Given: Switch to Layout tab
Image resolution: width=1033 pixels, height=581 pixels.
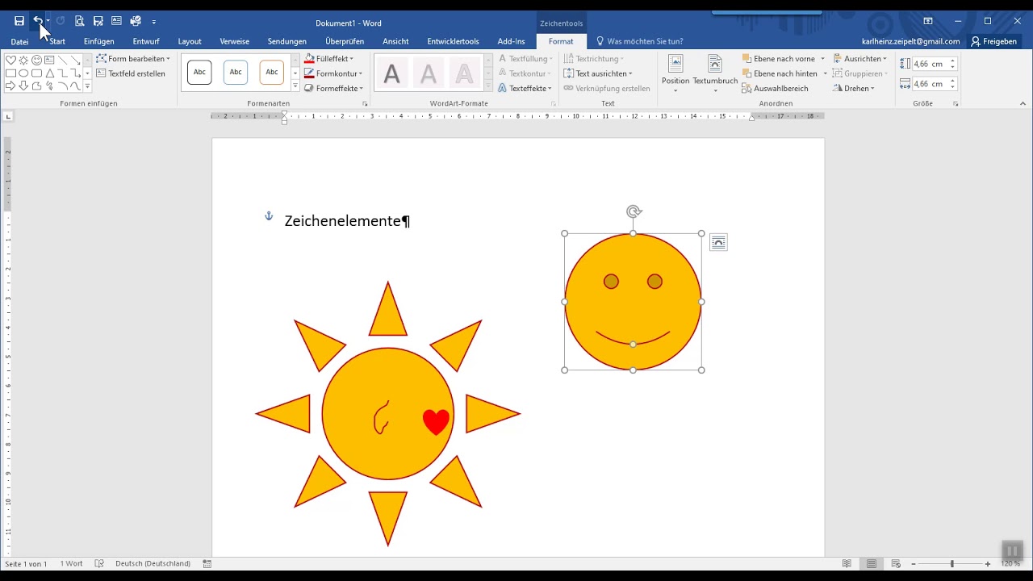Looking at the screenshot, I should pyautogui.click(x=190, y=41).
